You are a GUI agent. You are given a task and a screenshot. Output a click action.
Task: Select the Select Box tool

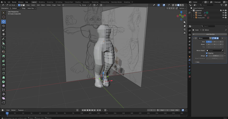(3, 13)
